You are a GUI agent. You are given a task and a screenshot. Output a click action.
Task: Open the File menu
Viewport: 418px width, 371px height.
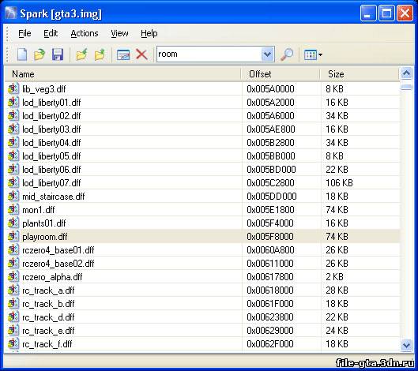tap(24, 33)
